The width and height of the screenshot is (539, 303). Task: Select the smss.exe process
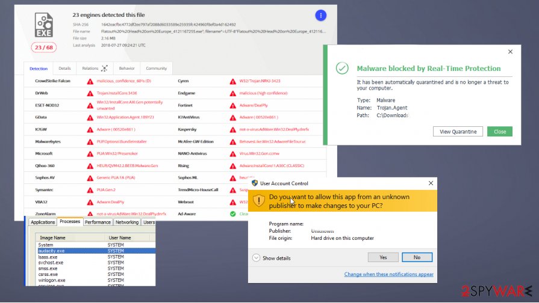click(x=96, y=268)
